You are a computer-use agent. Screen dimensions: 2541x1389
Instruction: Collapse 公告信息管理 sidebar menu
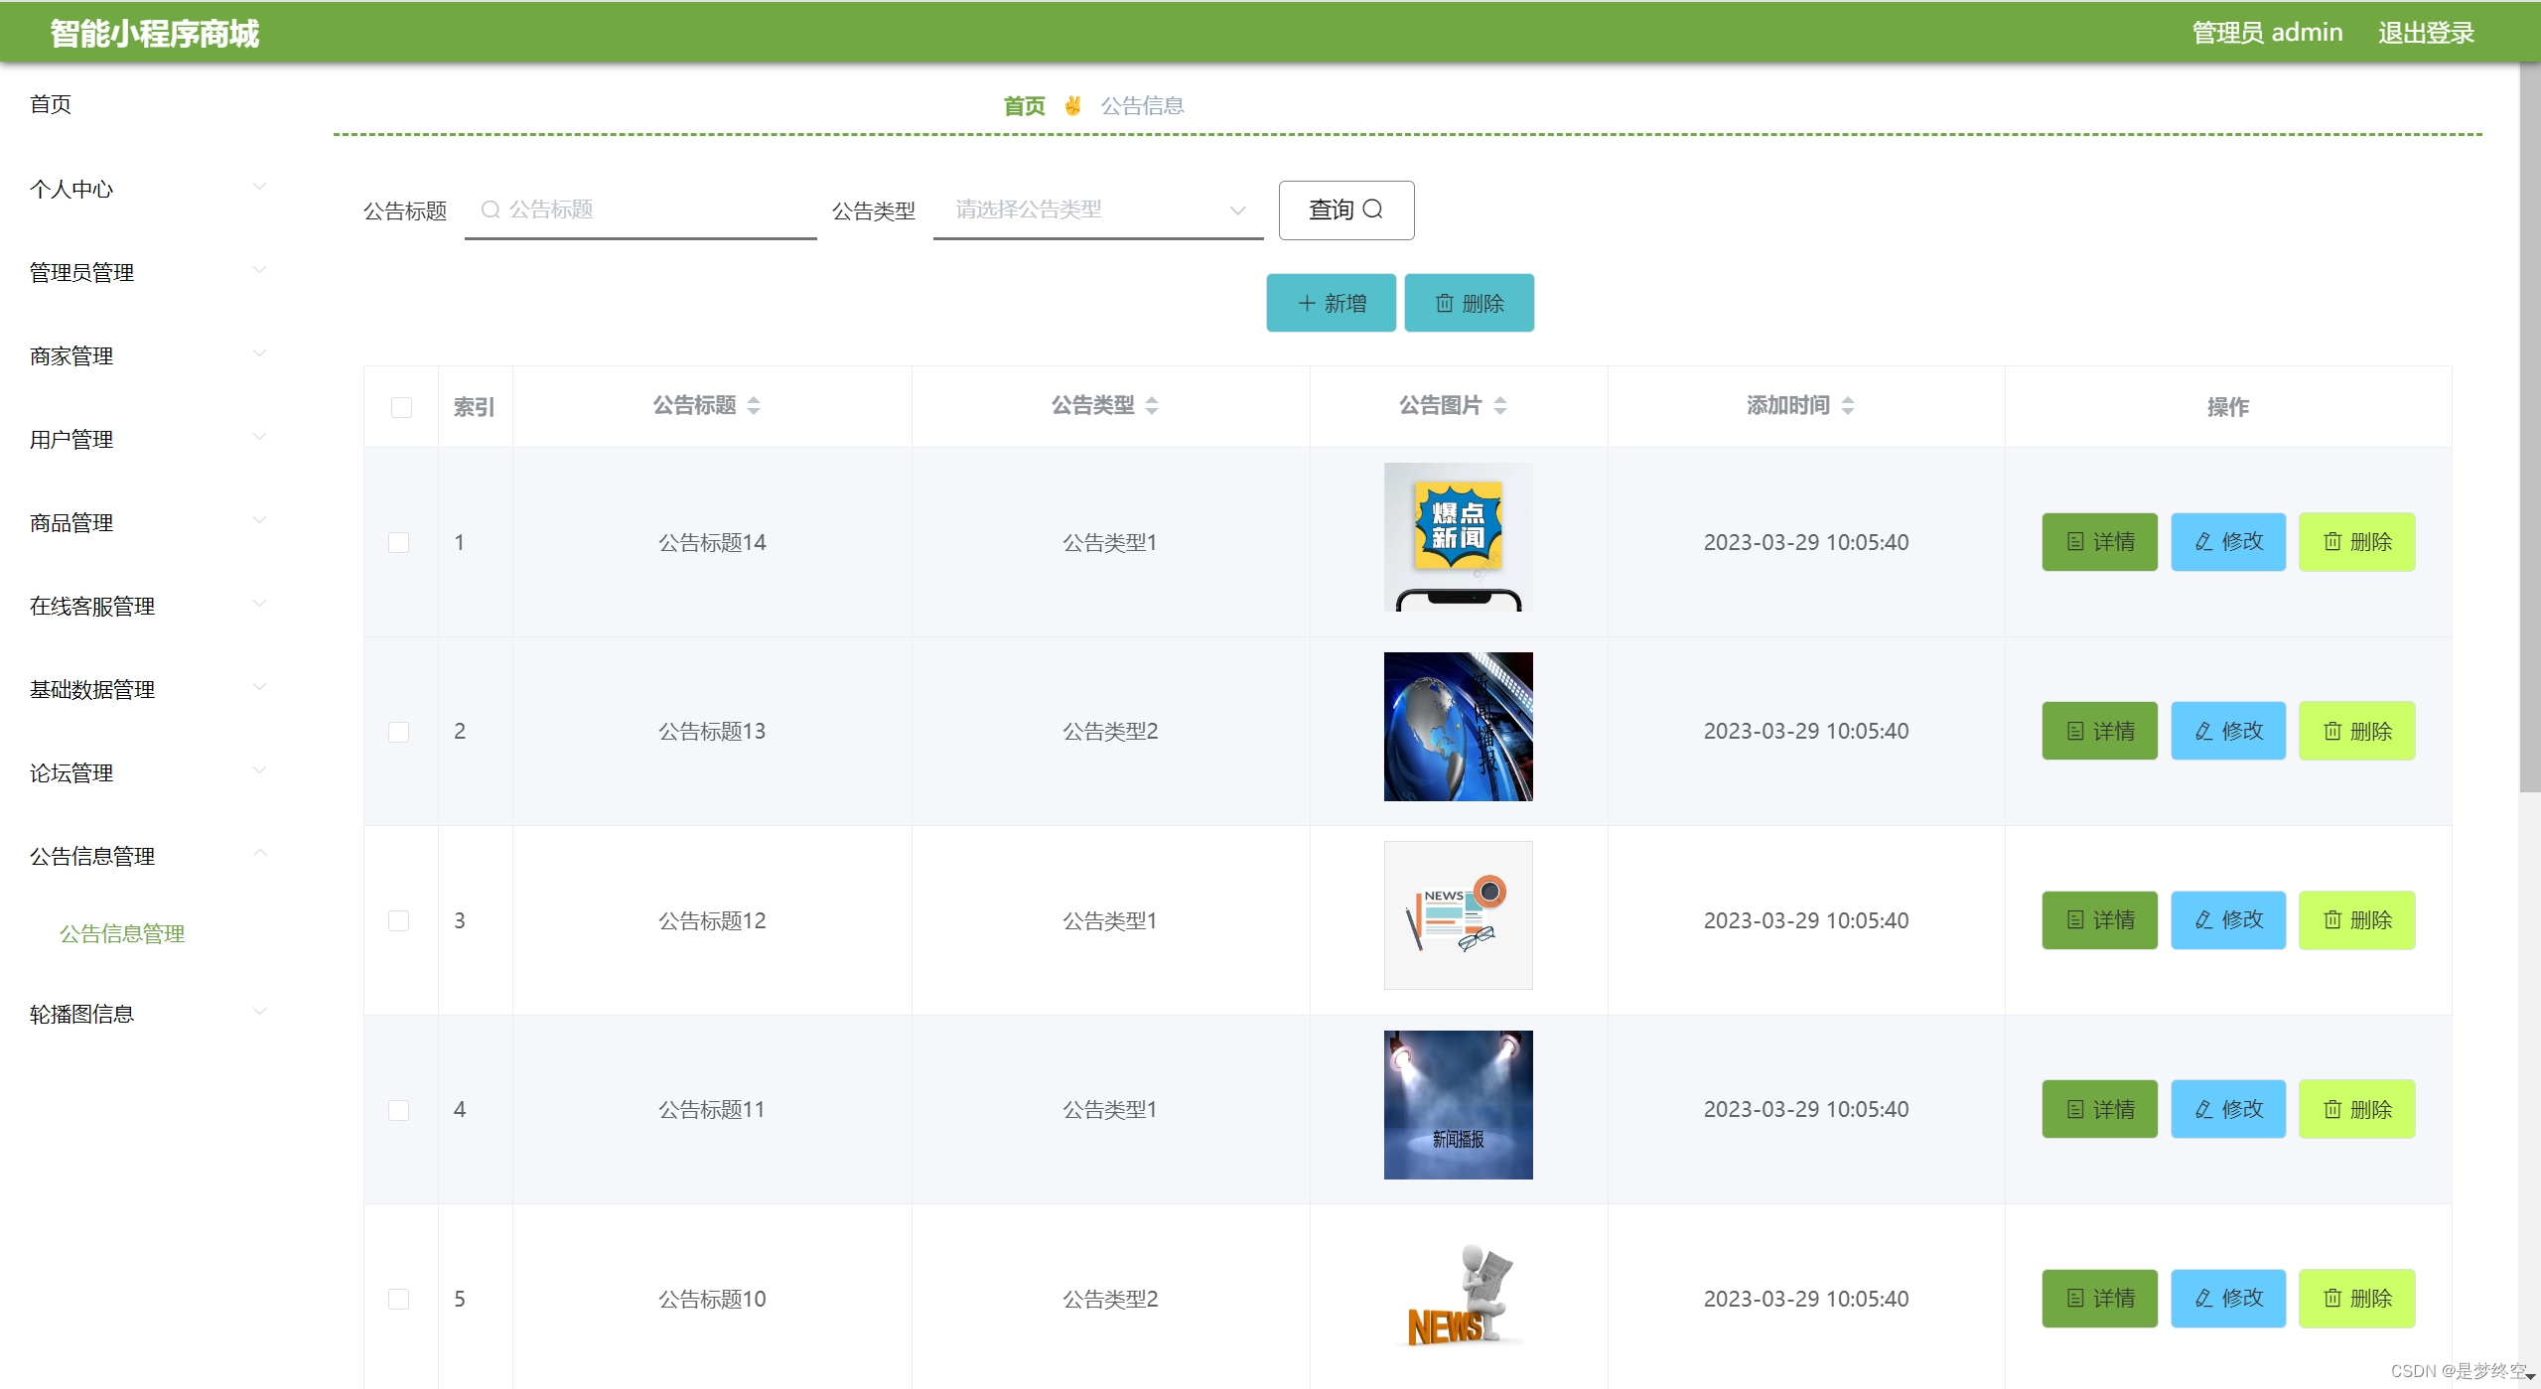click(149, 856)
